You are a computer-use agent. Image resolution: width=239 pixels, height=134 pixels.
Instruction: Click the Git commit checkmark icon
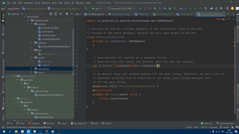[x=191, y=9]
